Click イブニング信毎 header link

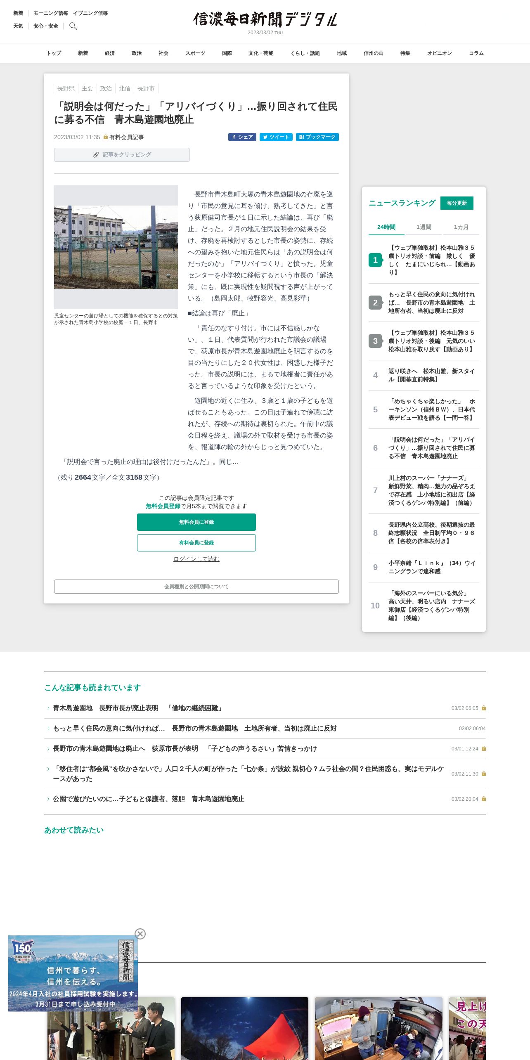[x=90, y=13]
